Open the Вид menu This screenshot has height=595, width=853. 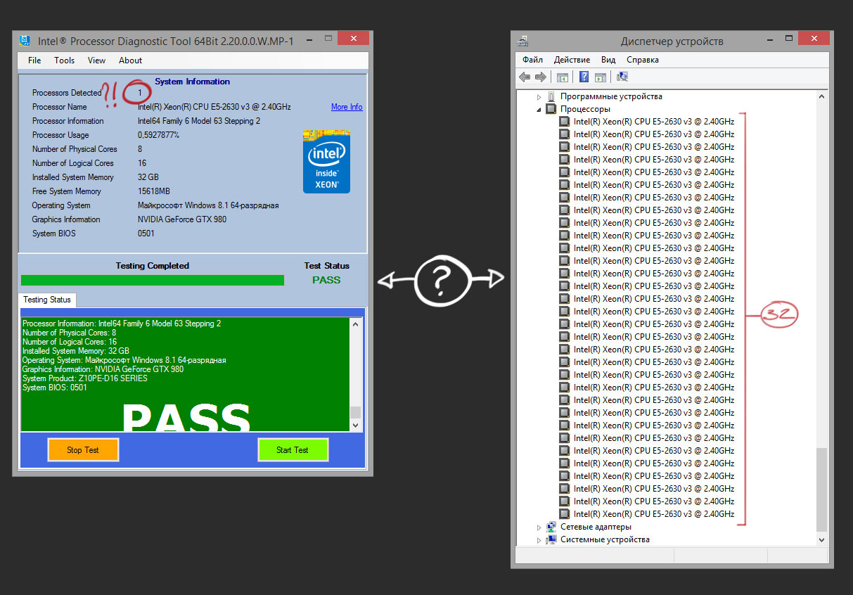point(608,60)
